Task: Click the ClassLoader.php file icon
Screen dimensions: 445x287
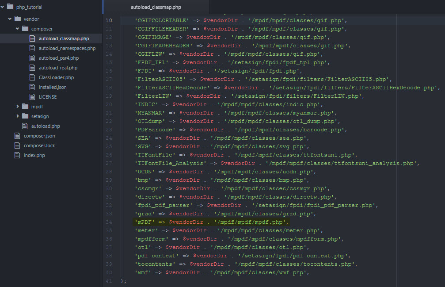Action: pyautogui.click(x=32, y=77)
